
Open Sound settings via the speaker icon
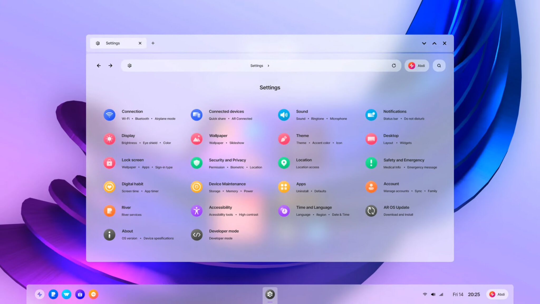tap(284, 115)
